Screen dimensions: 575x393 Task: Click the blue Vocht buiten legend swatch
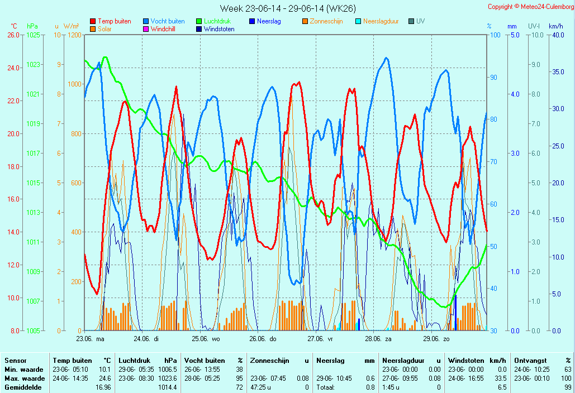[145, 22]
